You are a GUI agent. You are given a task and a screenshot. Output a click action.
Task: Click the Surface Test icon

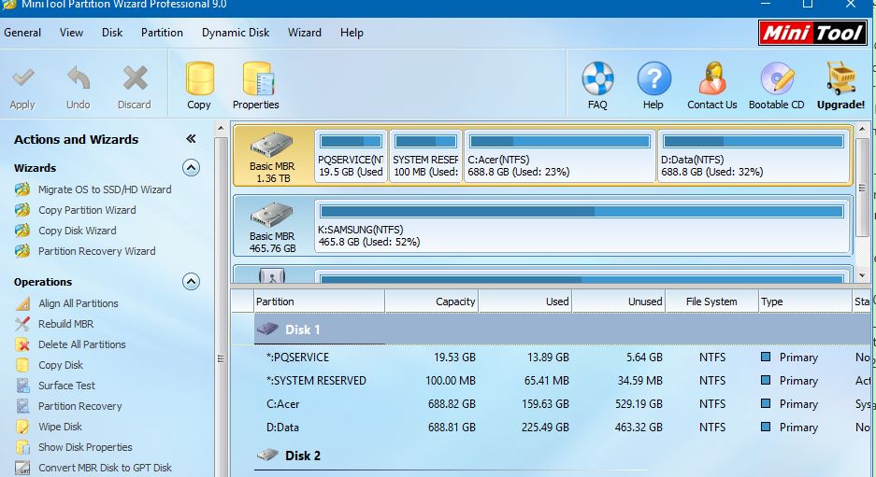click(22, 386)
